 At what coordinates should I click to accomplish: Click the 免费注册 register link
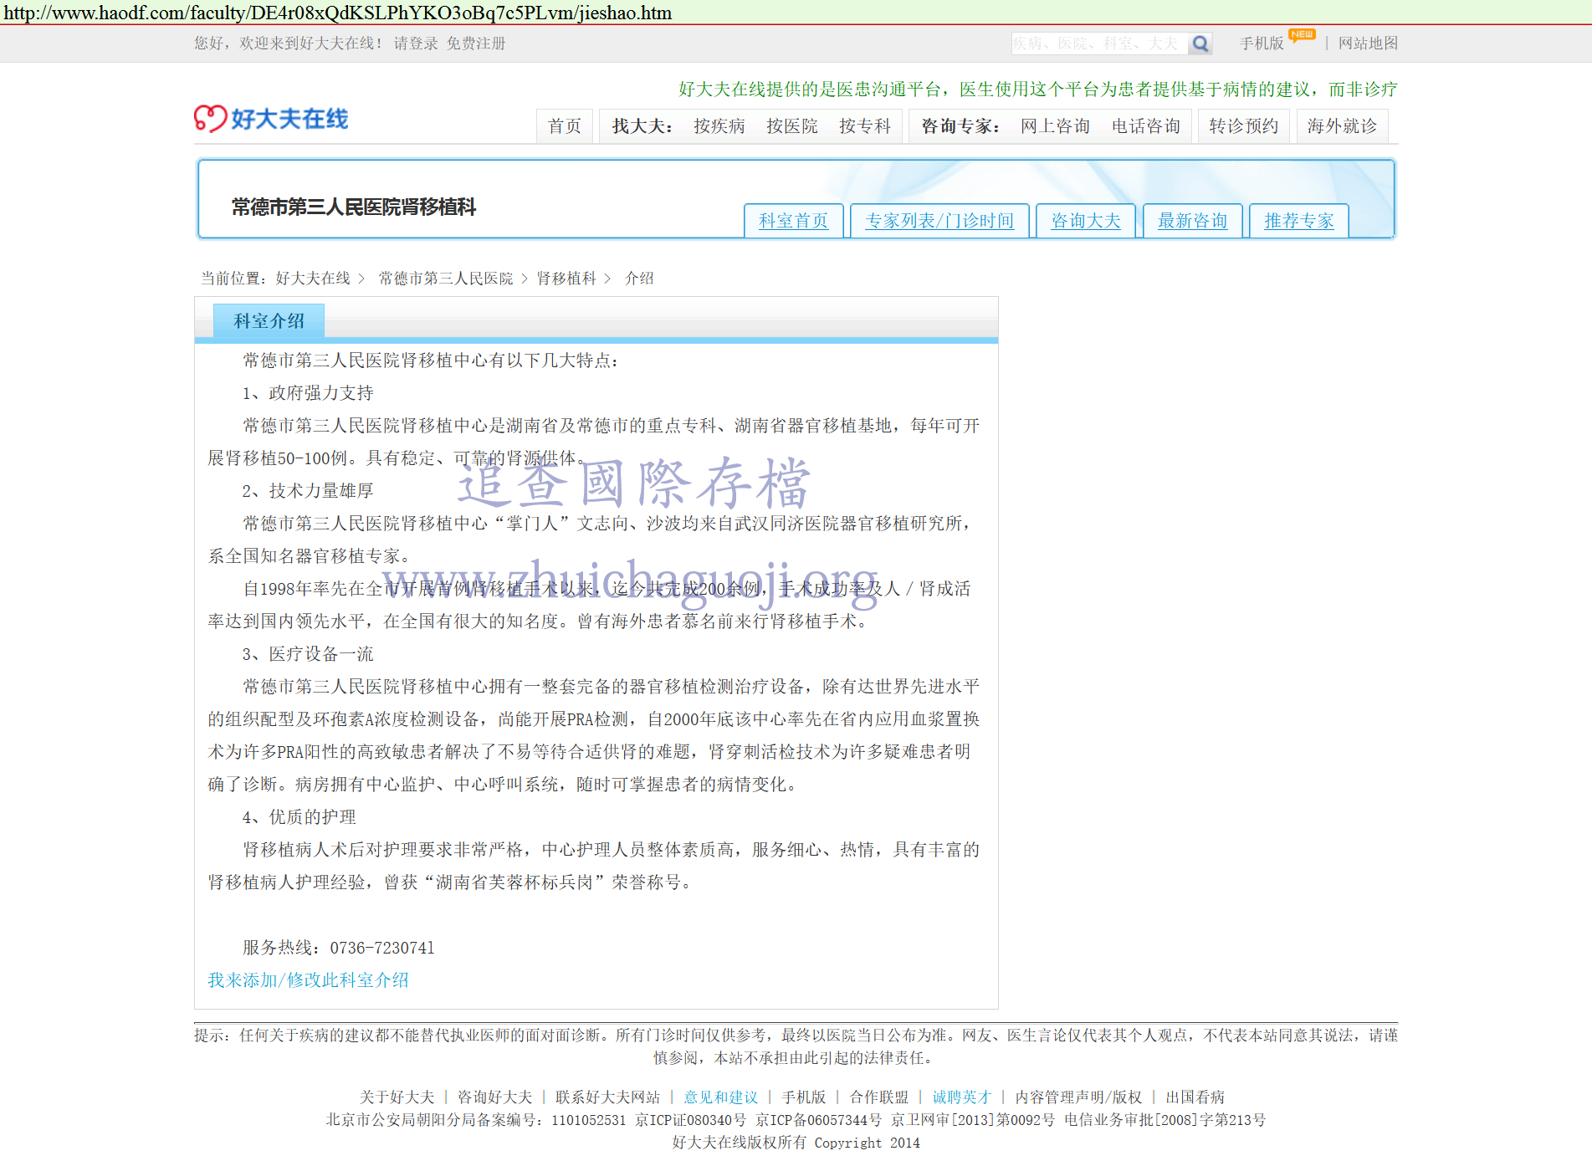pyautogui.click(x=476, y=43)
